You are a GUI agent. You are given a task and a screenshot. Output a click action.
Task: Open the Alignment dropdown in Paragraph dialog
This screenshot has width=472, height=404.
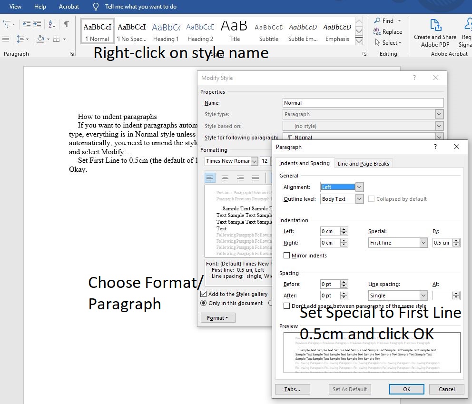(359, 187)
